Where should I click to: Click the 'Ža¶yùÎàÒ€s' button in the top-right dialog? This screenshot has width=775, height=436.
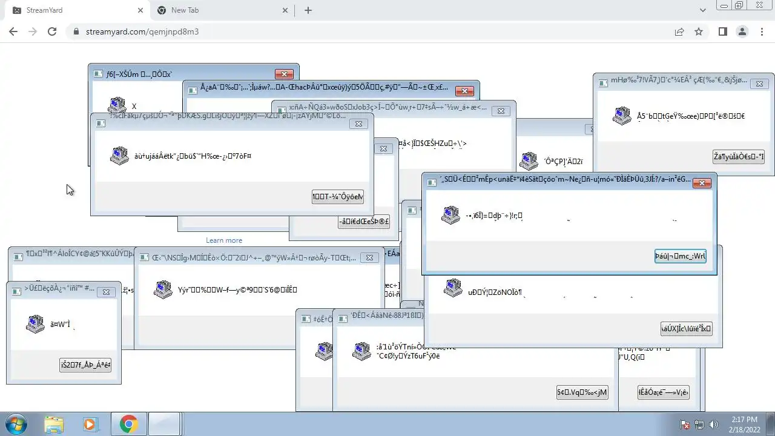739,157
